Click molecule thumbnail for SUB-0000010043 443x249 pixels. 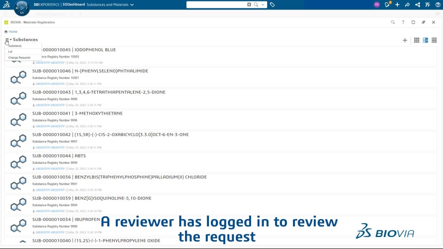pos(18,99)
